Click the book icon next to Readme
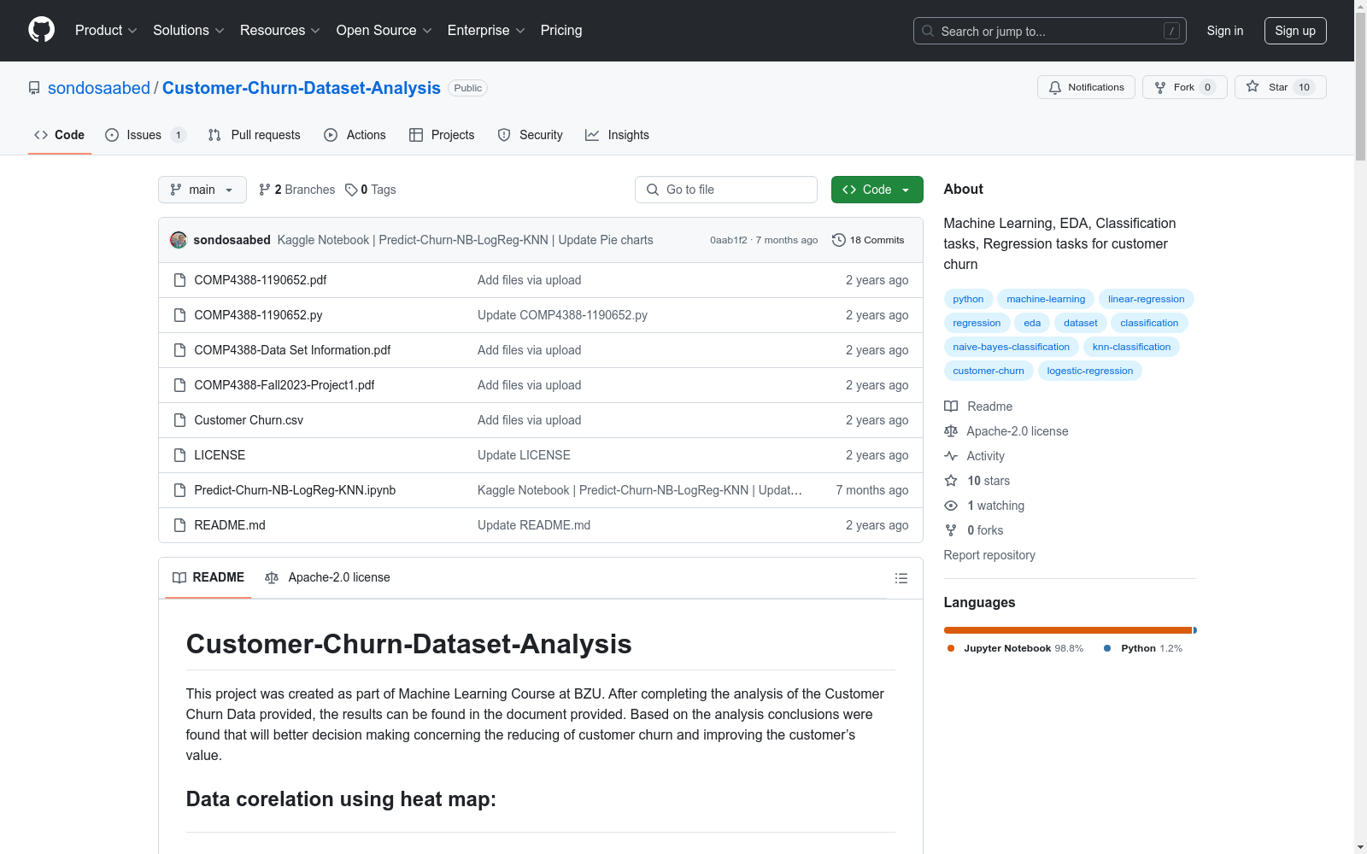1367x854 pixels. [951, 407]
